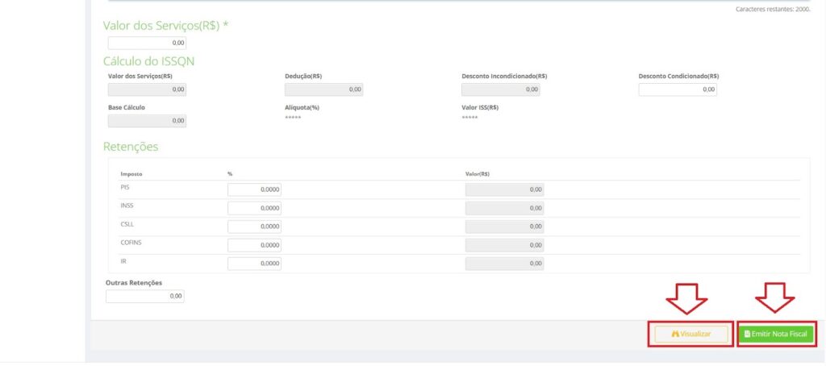Image resolution: width=826 pixels, height=366 pixels.
Task: Click the Desconto Condicionado(R$) field
Action: 678,89
